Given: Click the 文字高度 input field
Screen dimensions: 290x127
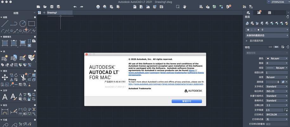Looking at the screenshot, I should (274, 110).
